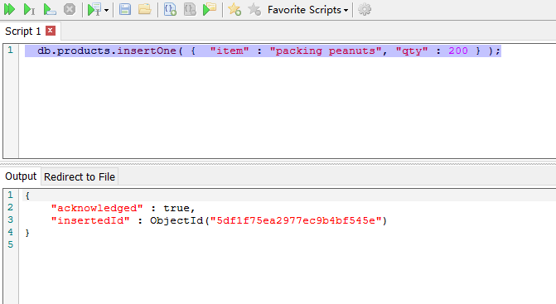Screen dimensions: 556x304
Task: Click the execute script from file icon
Action: pos(94,10)
